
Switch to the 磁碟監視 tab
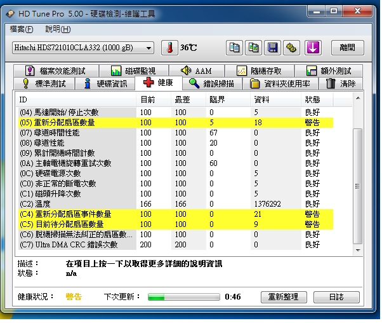[x=134, y=71]
